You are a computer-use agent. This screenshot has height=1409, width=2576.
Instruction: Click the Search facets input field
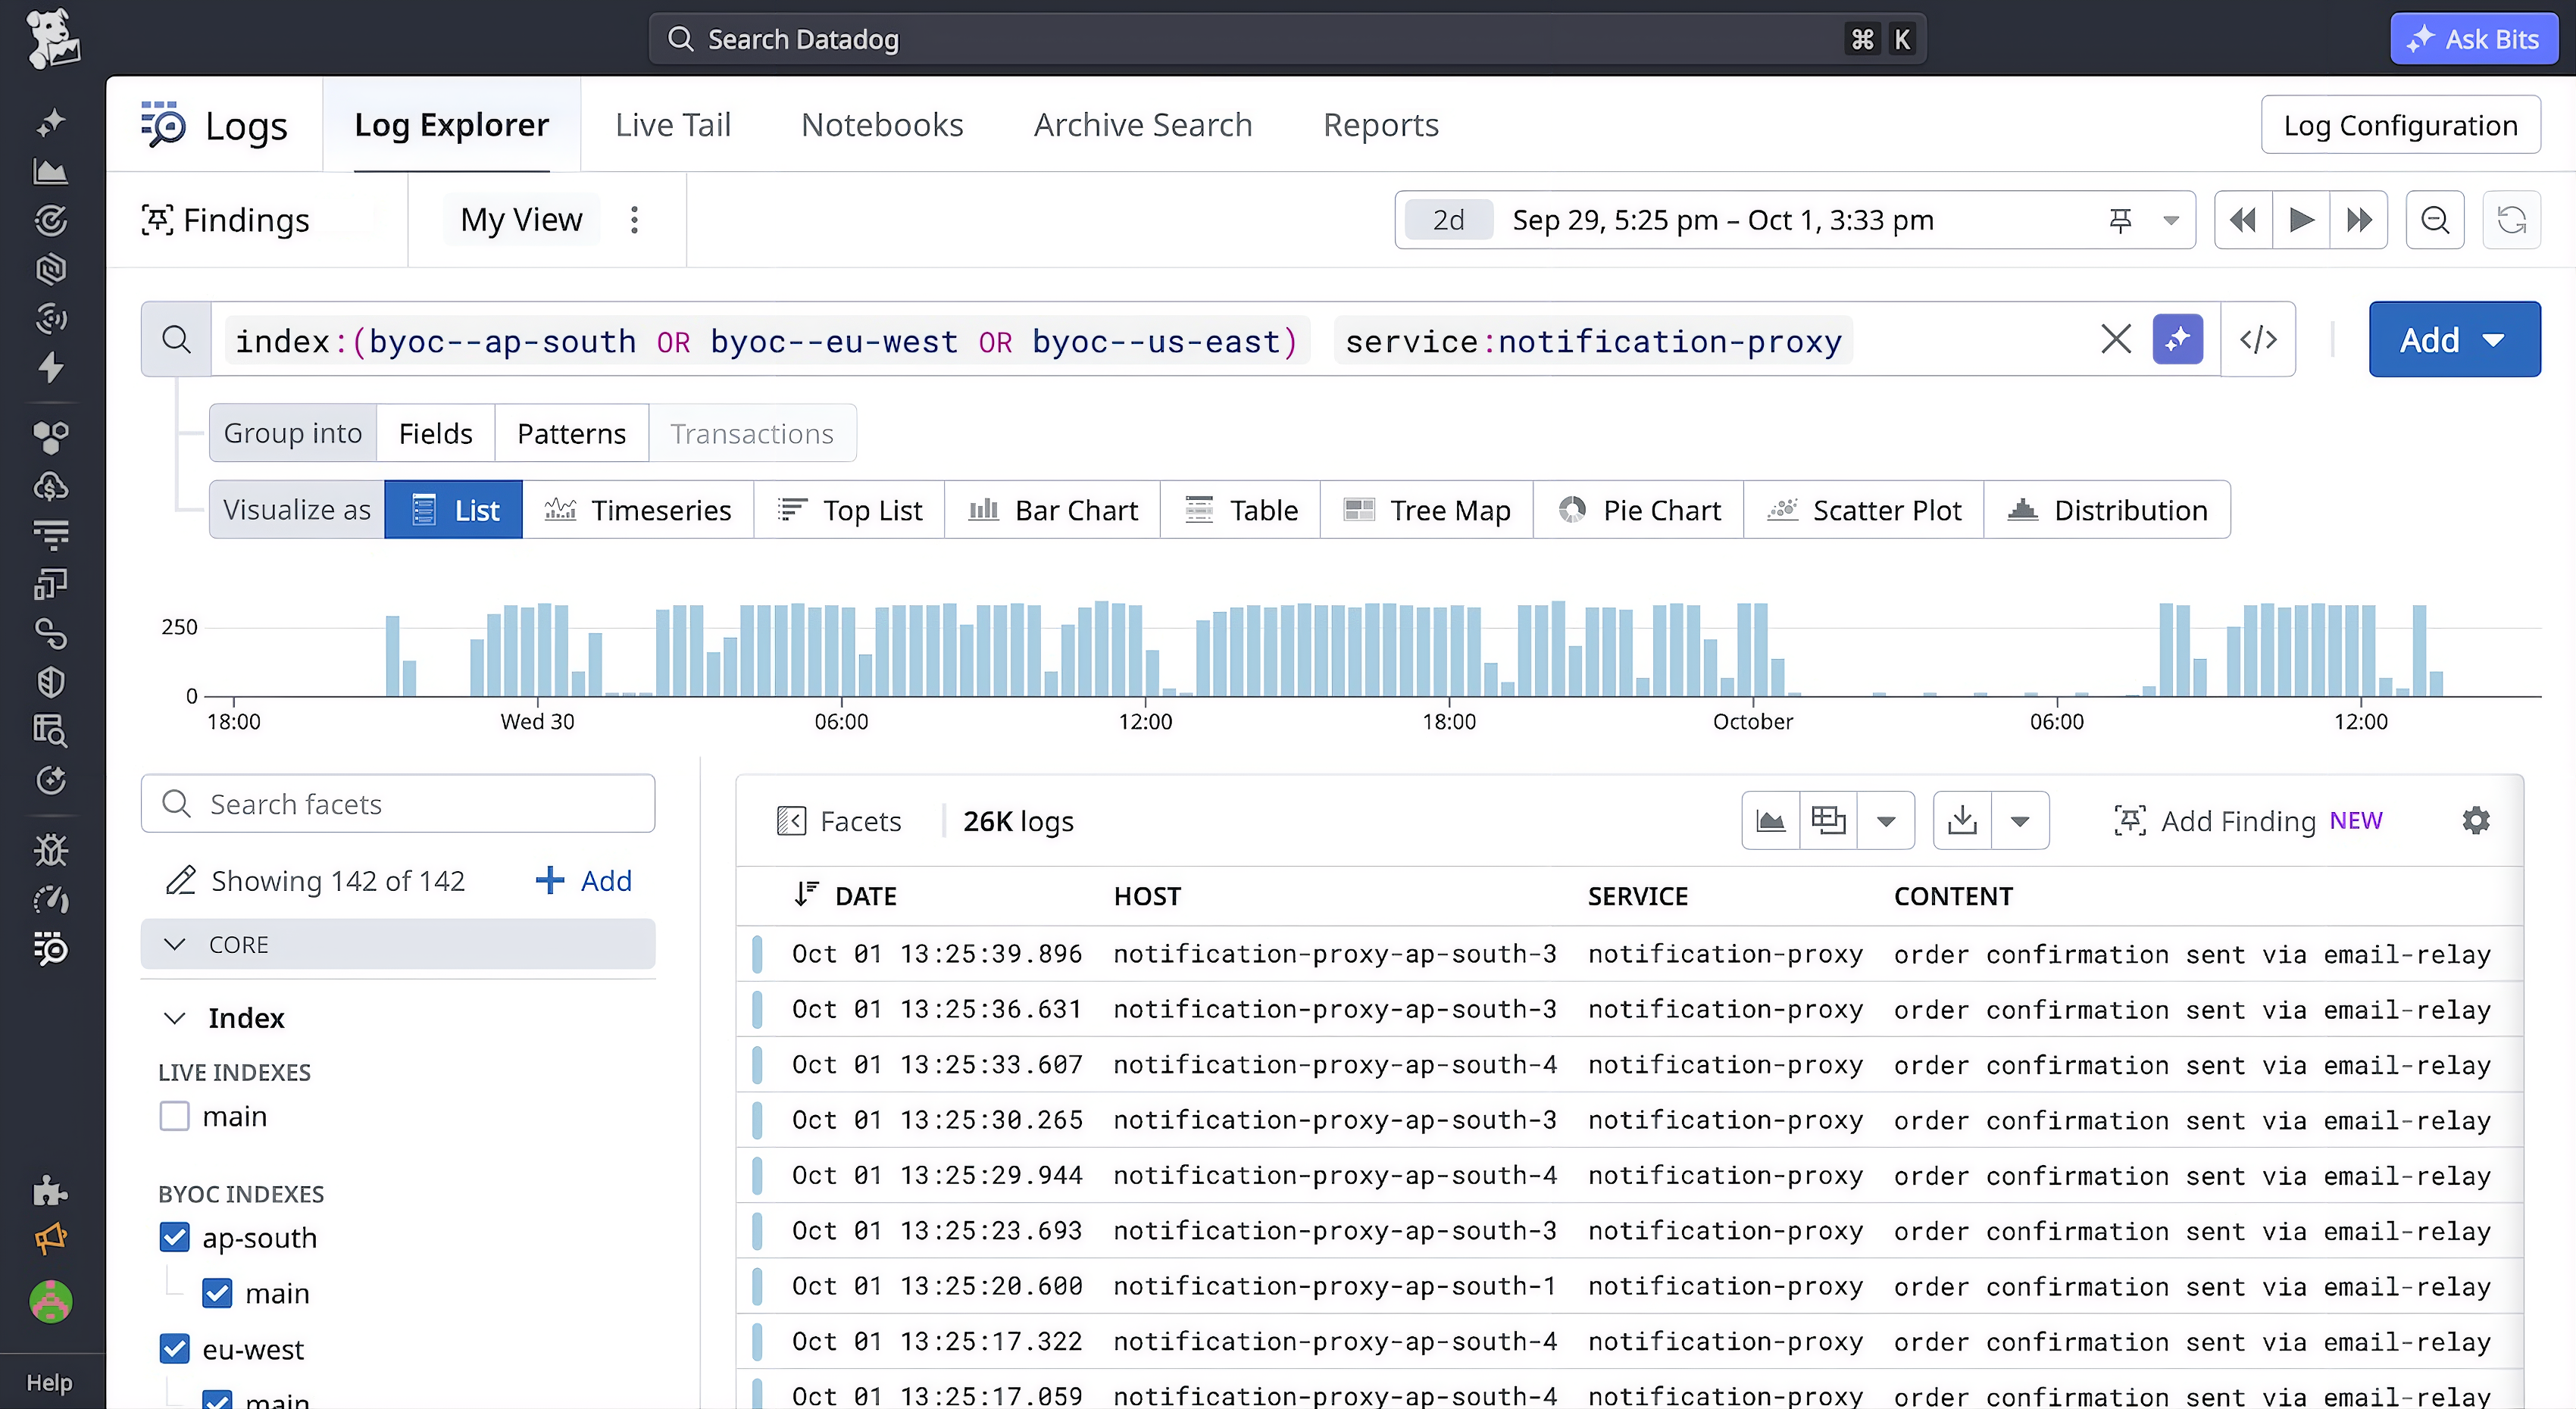click(398, 803)
